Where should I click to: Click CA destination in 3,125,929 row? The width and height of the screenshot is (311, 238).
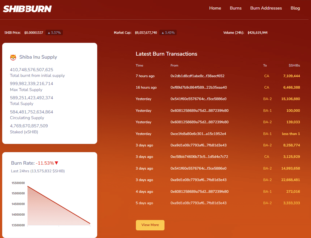267,156
